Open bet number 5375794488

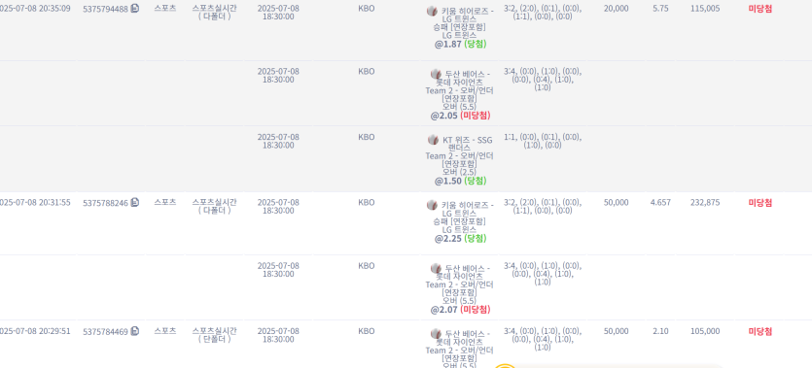tap(105, 9)
